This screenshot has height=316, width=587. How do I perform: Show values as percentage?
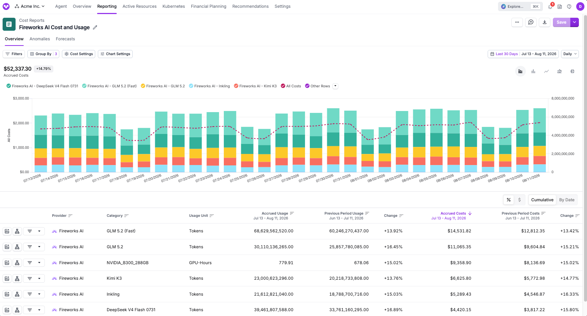tap(508, 200)
